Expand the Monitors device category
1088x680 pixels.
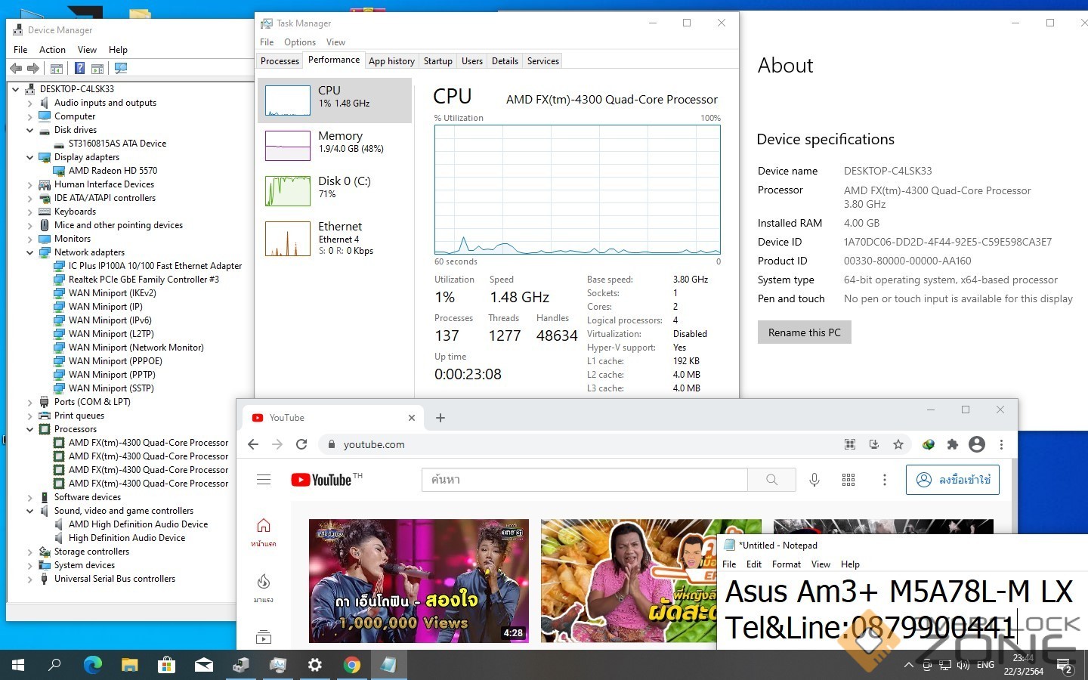[x=30, y=239]
